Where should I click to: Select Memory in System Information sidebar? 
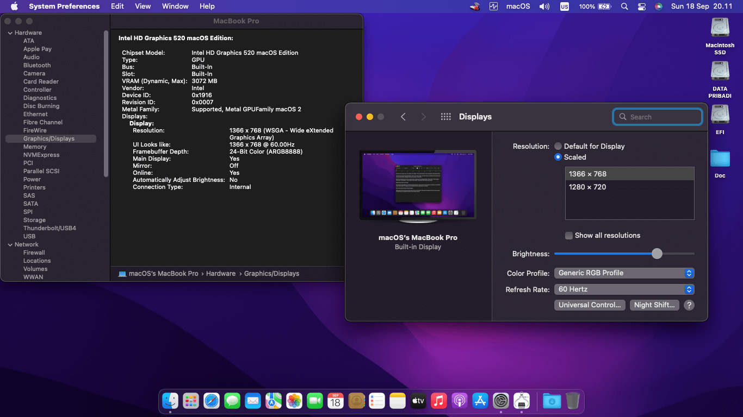pyautogui.click(x=35, y=147)
